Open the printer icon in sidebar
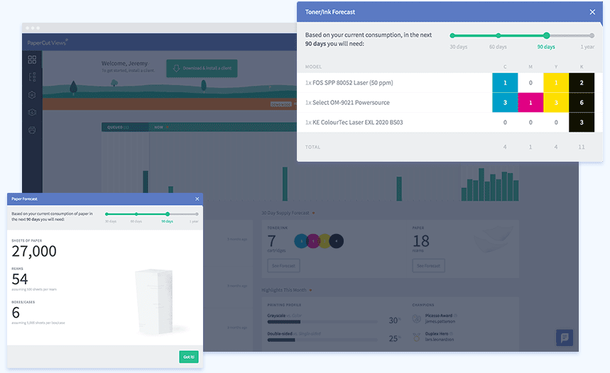 coord(32,130)
